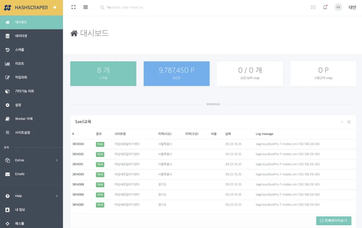
Task: Click the fullscreen toggle icon in top bar
Action: 74,7
